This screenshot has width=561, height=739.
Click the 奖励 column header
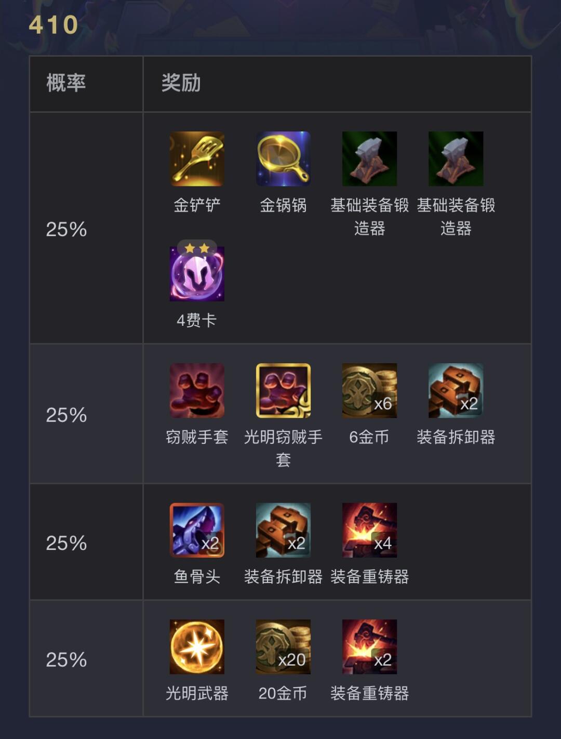181,83
